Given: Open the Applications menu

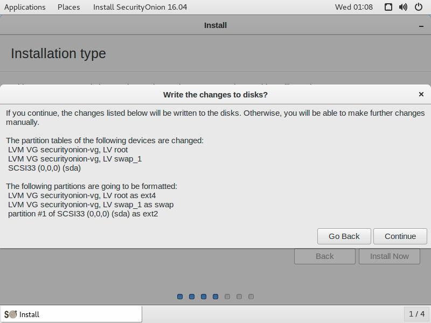Looking at the screenshot, I should tap(25, 7).
